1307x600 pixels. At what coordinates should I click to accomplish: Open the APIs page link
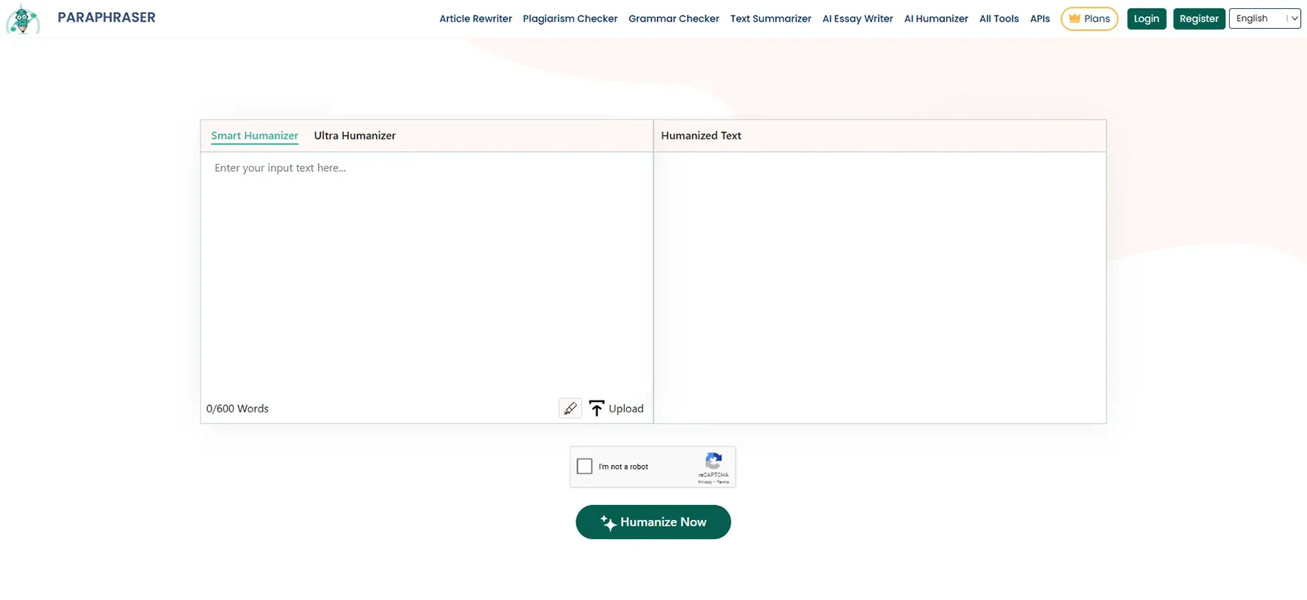point(1040,19)
